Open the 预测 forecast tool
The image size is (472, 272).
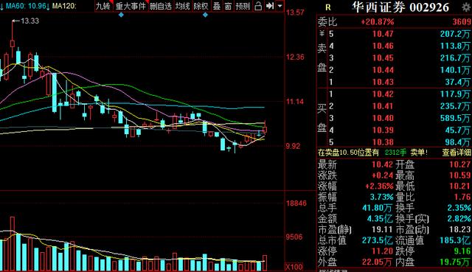243,6
